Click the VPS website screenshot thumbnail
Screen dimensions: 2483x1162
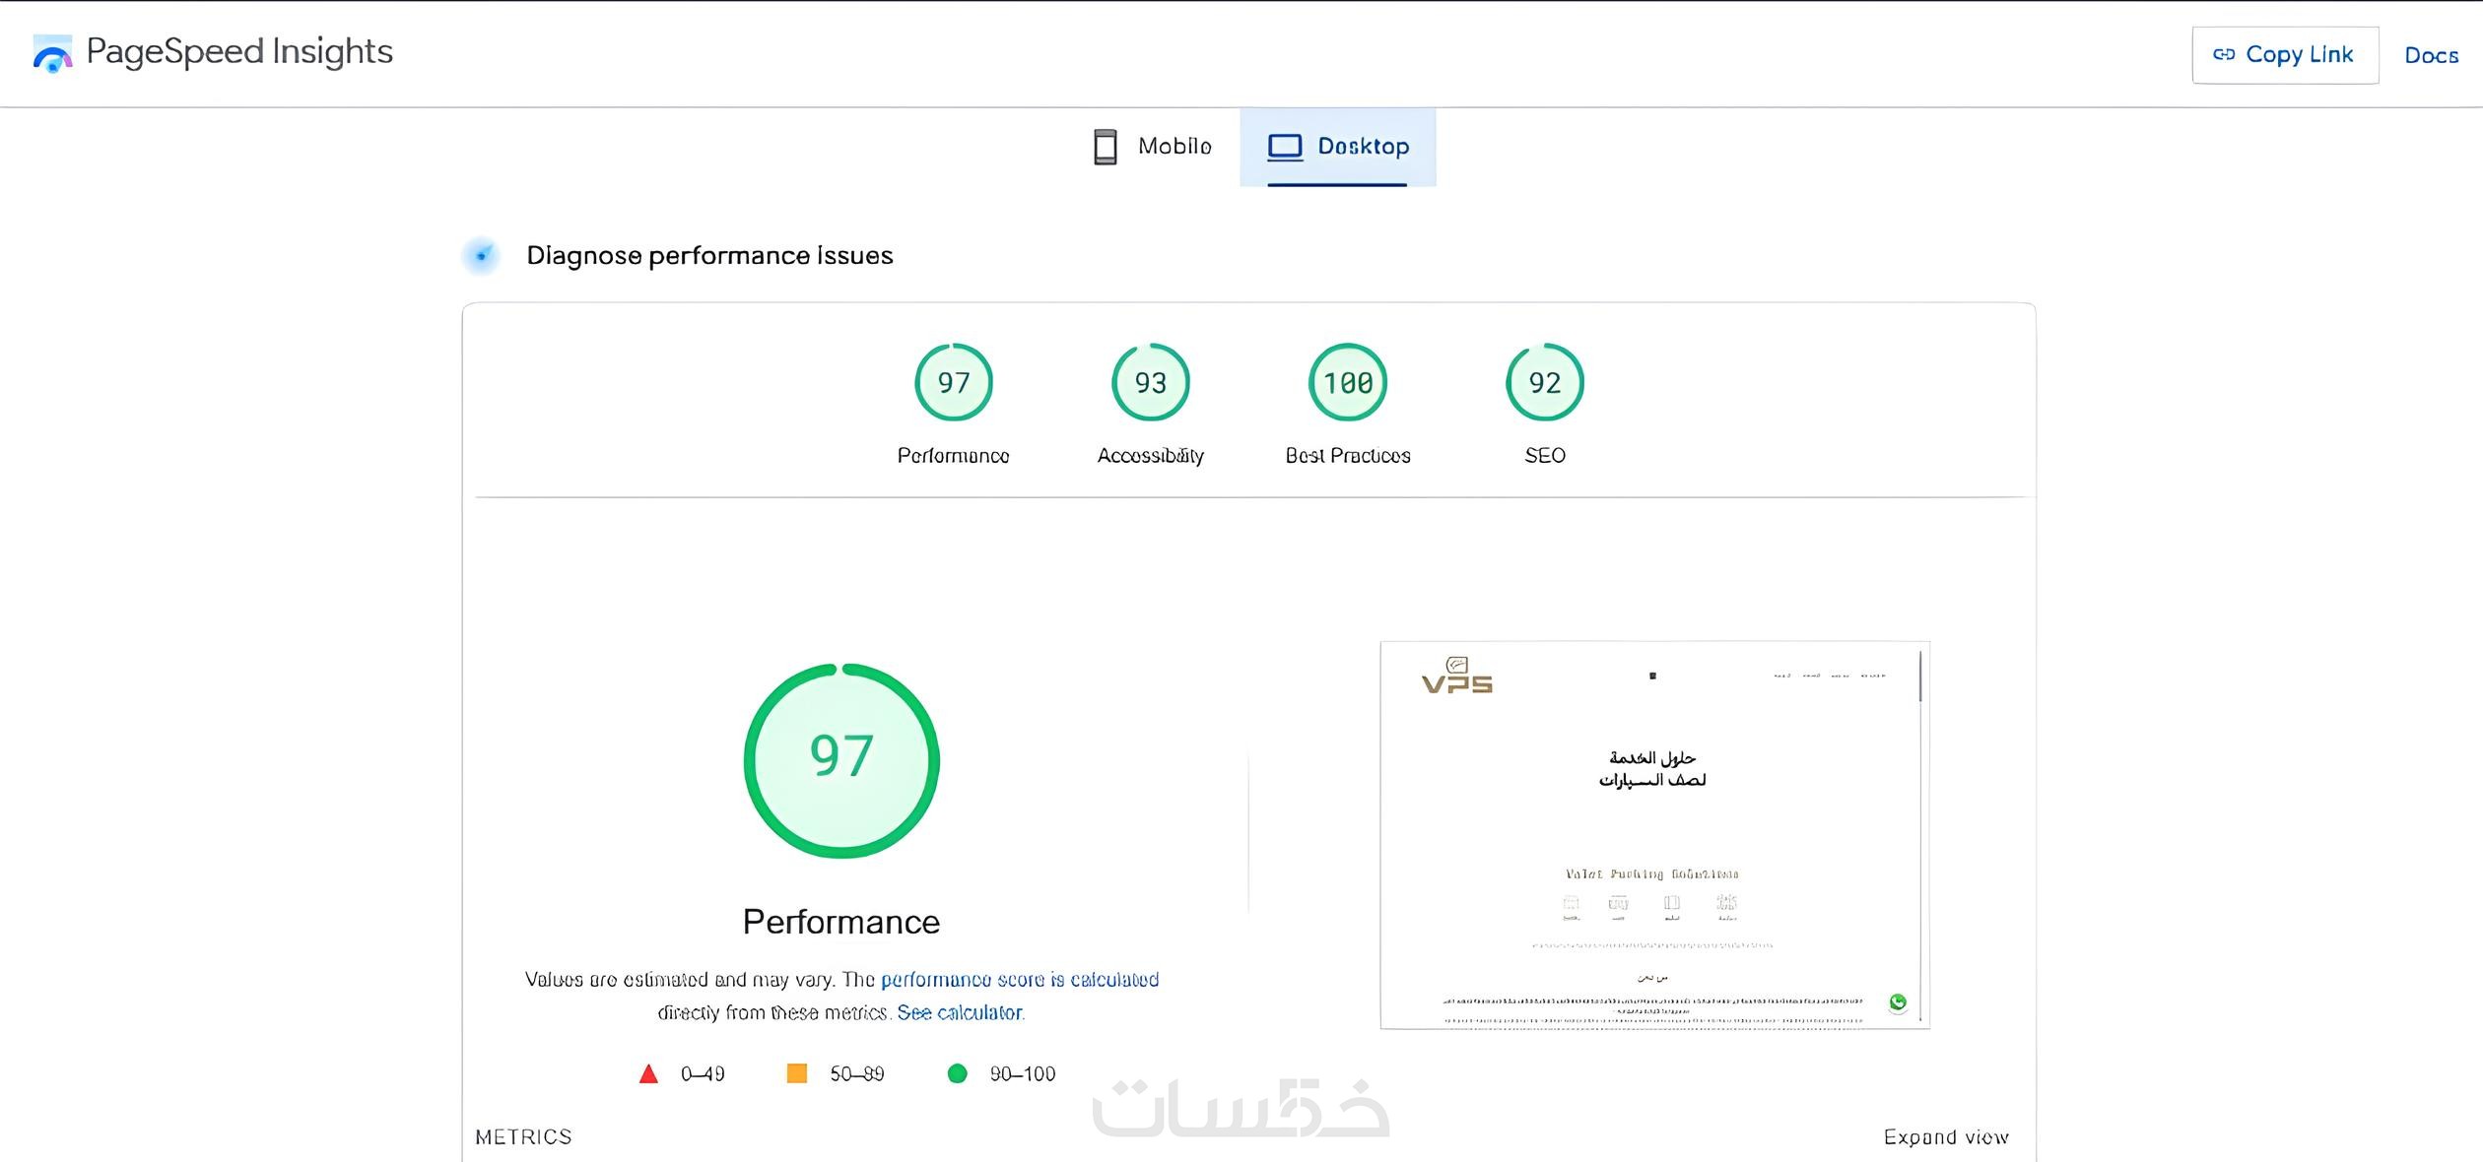coord(1653,835)
